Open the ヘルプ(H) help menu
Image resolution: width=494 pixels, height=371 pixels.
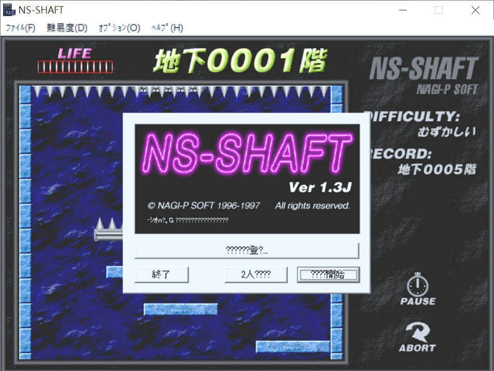click(167, 28)
